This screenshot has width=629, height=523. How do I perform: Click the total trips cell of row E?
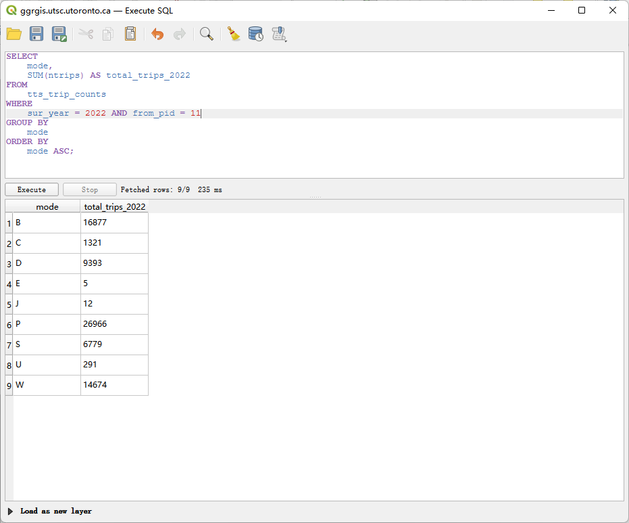[x=114, y=283]
